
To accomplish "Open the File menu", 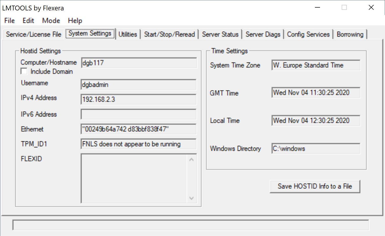I will coord(9,21).
